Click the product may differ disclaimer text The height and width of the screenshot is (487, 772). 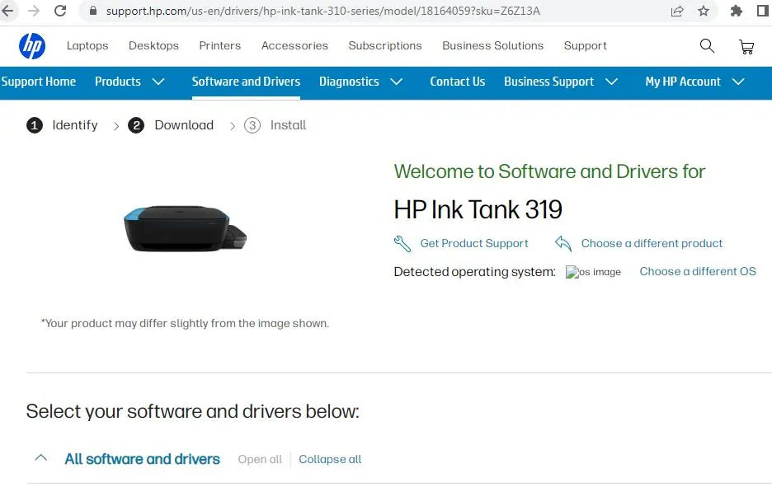pos(185,324)
